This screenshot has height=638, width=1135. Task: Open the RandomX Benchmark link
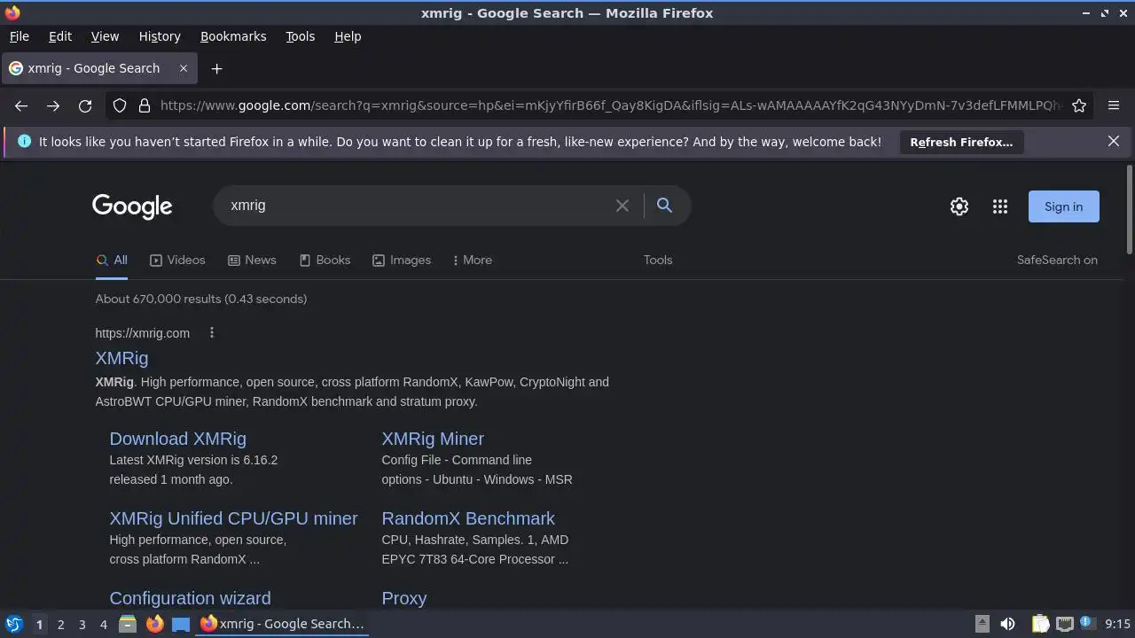coord(468,518)
